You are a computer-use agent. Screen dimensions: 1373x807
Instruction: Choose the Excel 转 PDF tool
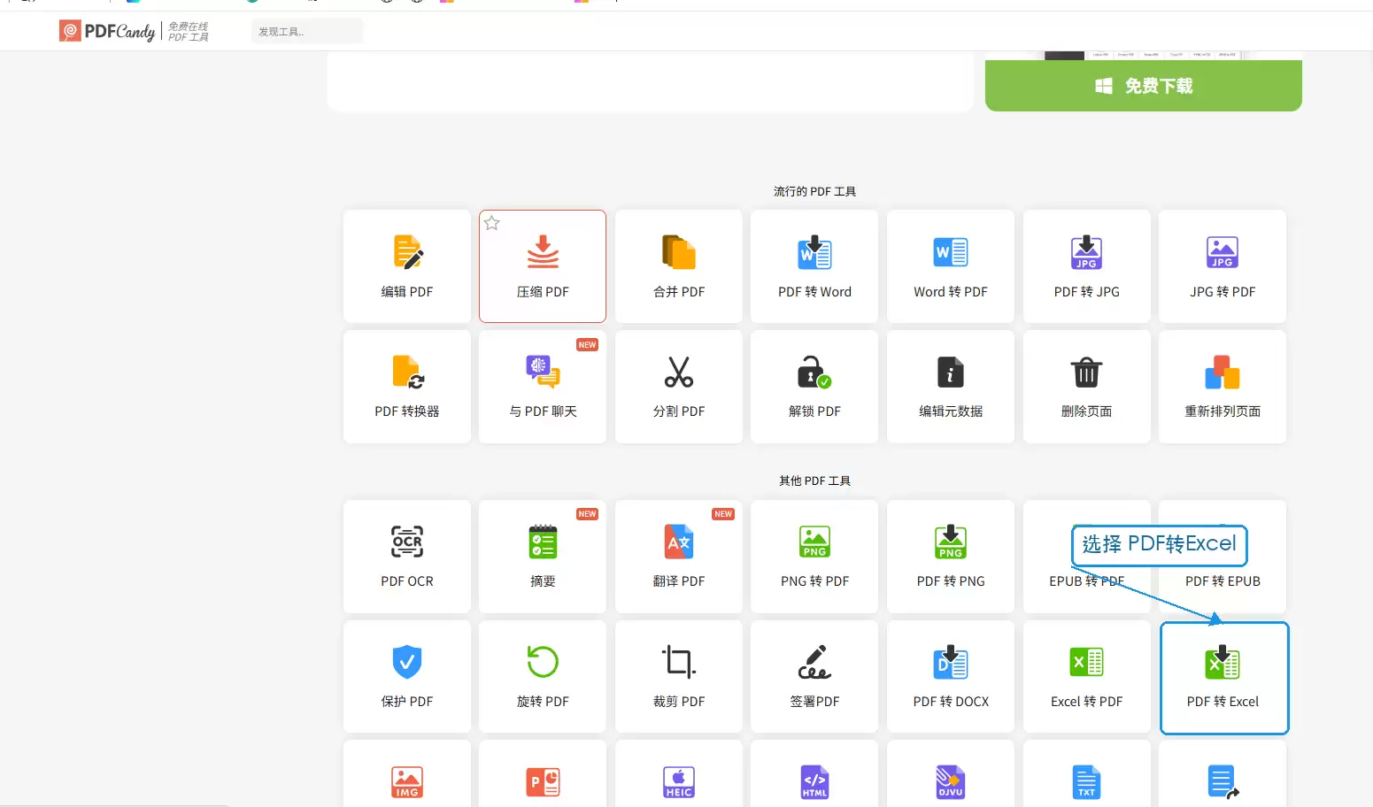click(x=1087, y=677)
